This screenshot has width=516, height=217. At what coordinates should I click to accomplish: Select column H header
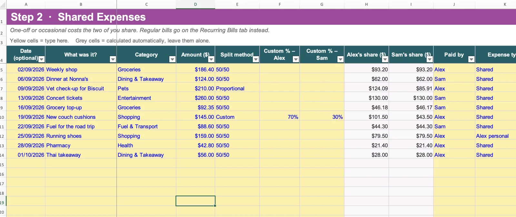point(366,4)
